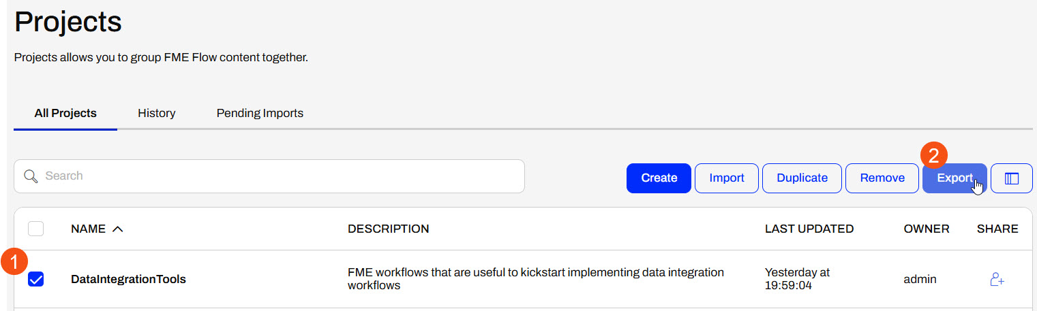Image resolution: width=1037 pixels, height=311 pixels.
Task: Click the magnifier search icon
Action: [31, 176]
